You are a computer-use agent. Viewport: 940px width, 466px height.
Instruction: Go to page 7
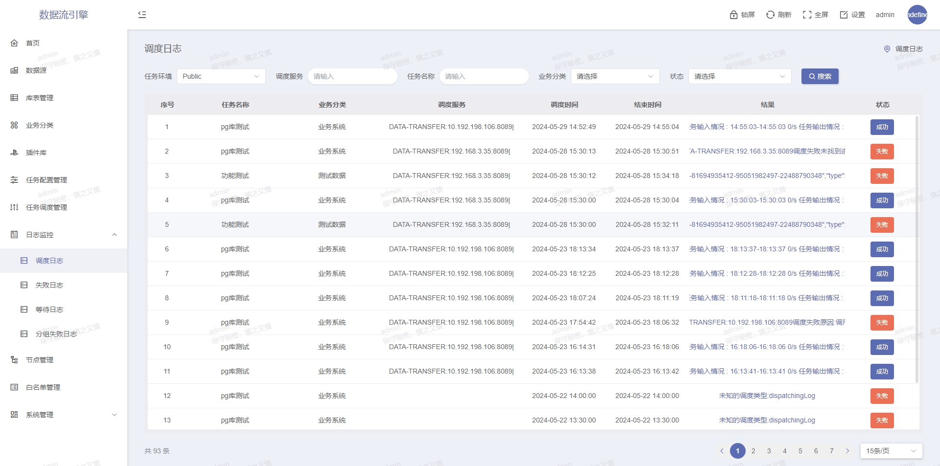(x=832, y=451)
